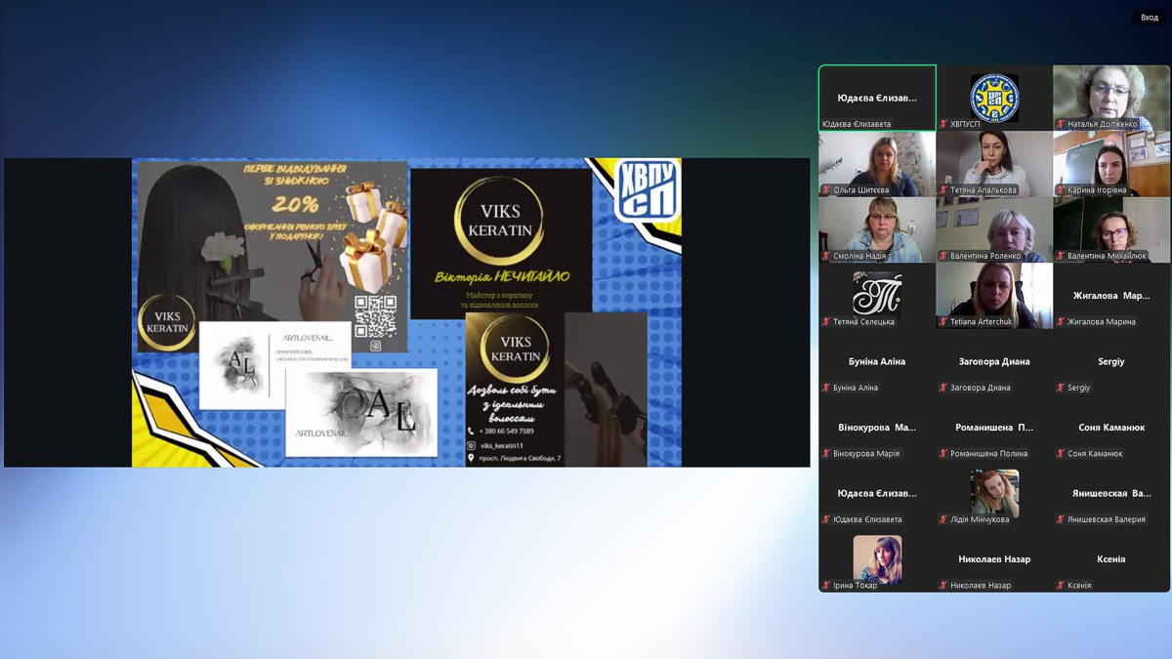This screenshot has height=659, width=1172.
Task: Click the phone number '+380 66 549 7589'
Action: tap(506, 431)
